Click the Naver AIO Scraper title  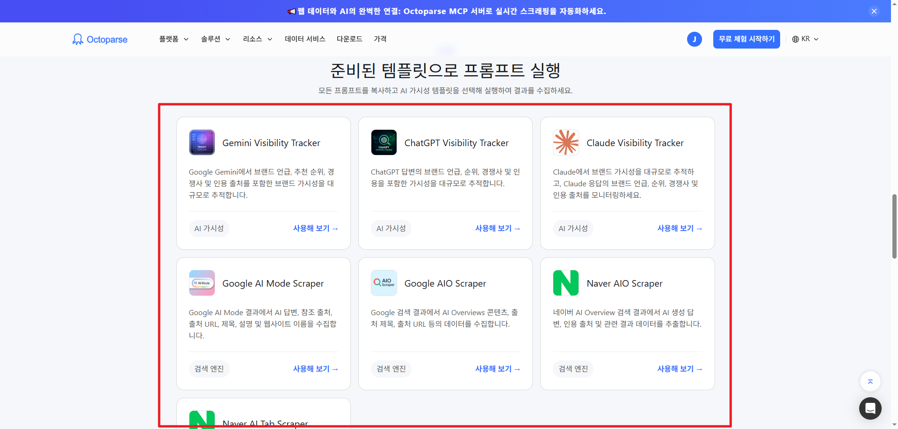tap(624, 283)
